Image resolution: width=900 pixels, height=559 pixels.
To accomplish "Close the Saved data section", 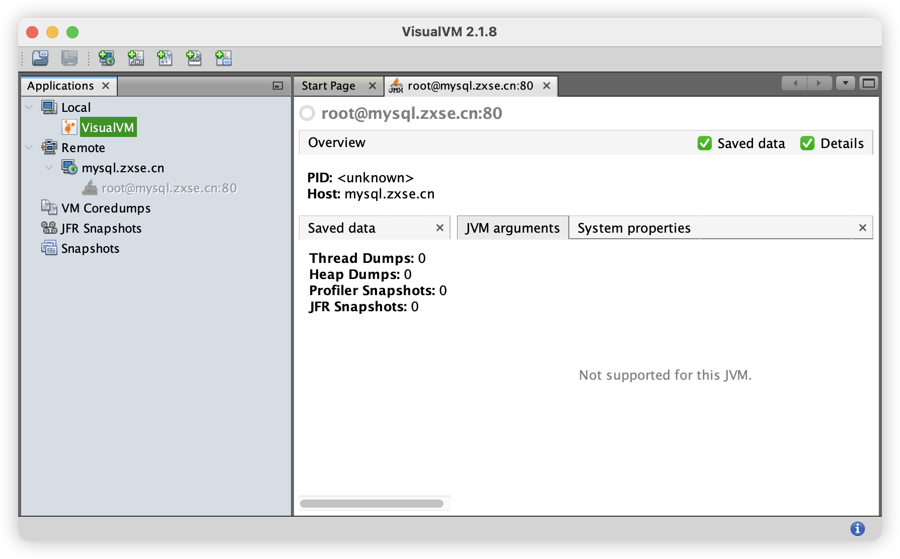I will click(440, 228).
